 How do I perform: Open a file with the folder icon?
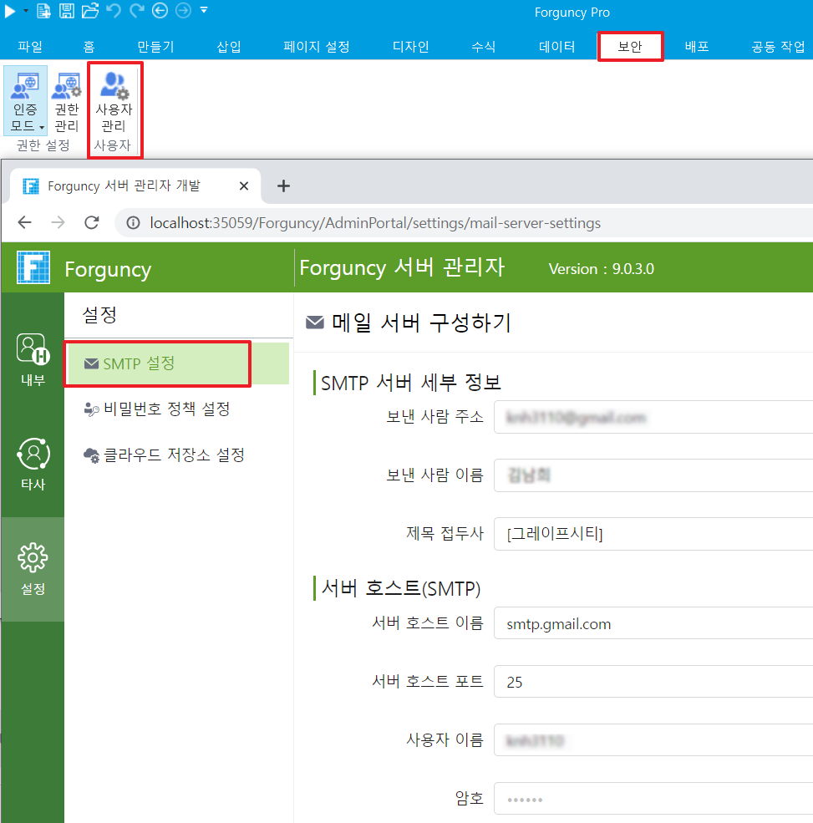click(x=90, y=11)
